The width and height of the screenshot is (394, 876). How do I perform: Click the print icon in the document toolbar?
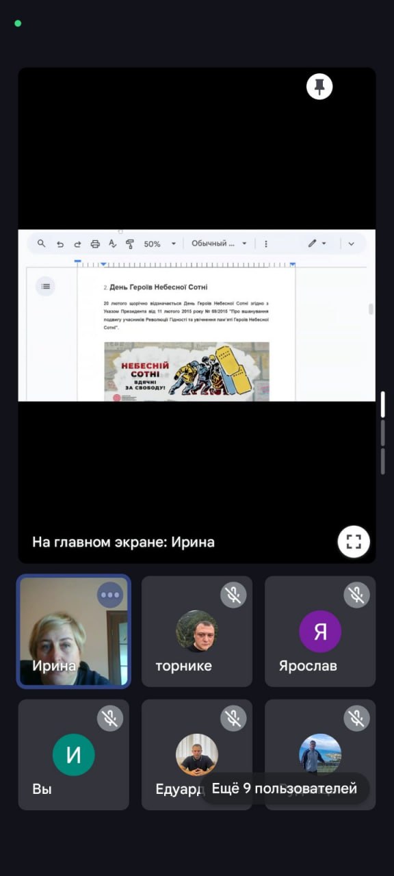[95, 244]
